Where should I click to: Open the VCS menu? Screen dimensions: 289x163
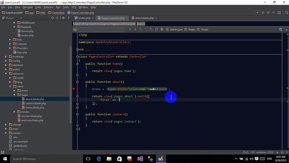click(74, 7)
